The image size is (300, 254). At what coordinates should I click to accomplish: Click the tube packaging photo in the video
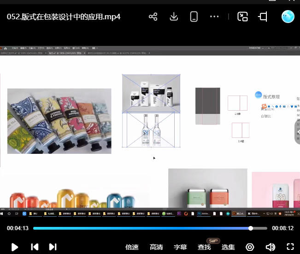(59, 121)
